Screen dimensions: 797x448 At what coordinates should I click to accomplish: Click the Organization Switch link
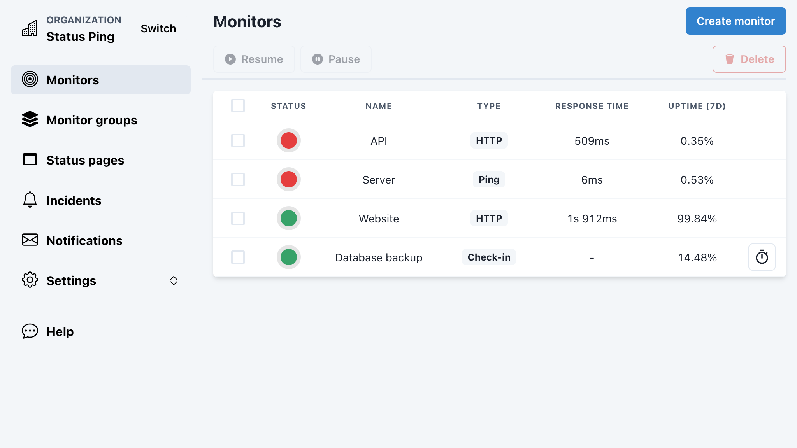coord(158,28)
